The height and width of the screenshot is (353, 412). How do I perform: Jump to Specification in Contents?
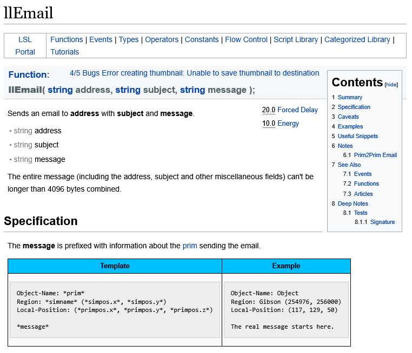tap(354, 107)
